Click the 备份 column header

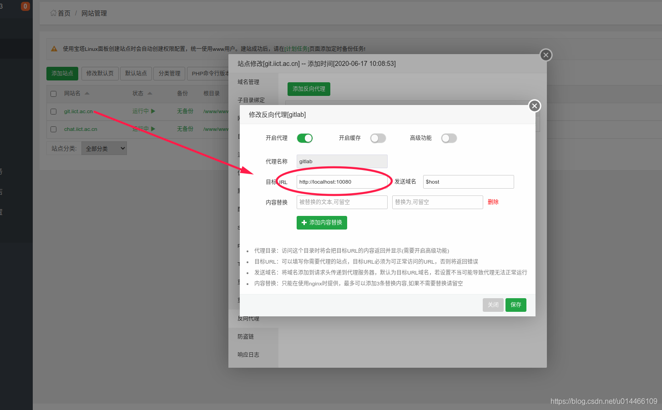point(182,93)
